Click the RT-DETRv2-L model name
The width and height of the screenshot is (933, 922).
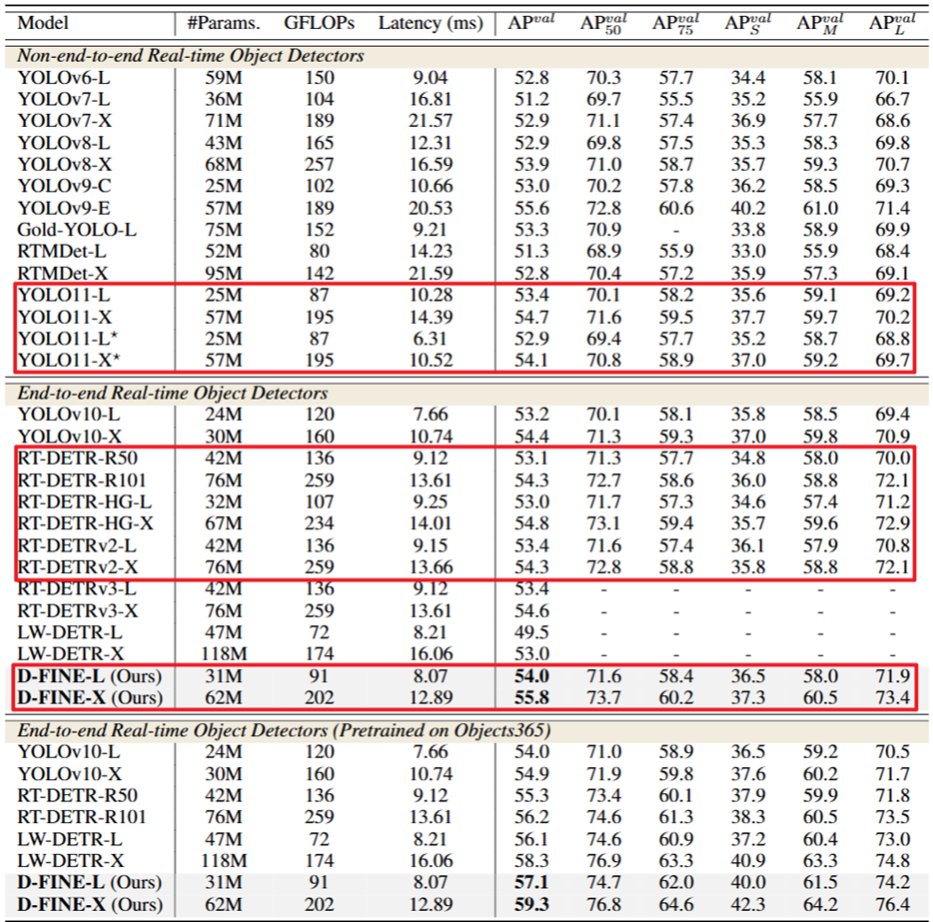(x=77, y=545)
